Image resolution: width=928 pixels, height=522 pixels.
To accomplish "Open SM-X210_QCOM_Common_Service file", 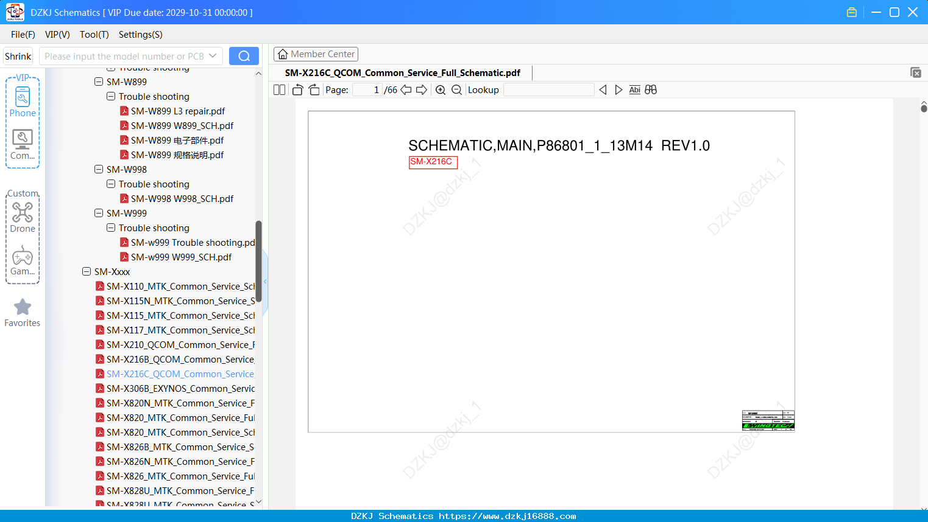I will coord(175,344).
